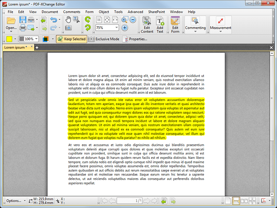Click the Open folder icon
Viewport: 277px width, 208px height.
[11, 20]
